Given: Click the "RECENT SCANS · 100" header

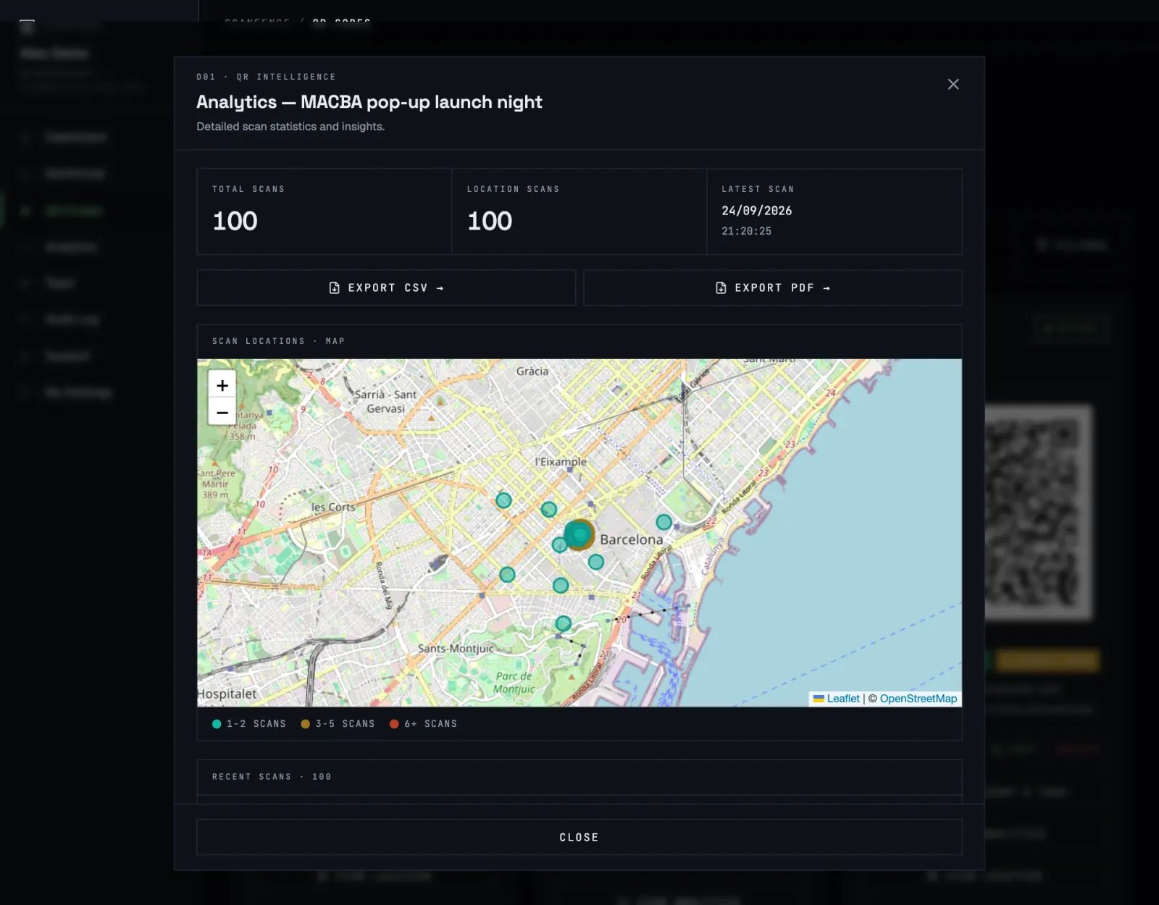Looking at the screenshot, I should coord(272,777).
